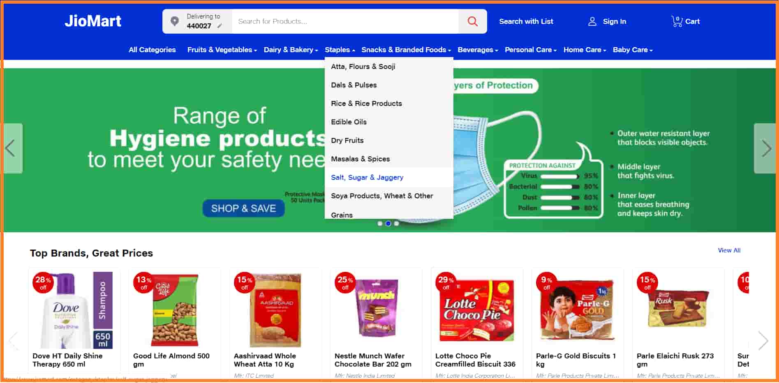This screenshot has width=779, height=383.
Task: Expand the Dairy & Bakery dropdown
Action: (x=291, y=50)
